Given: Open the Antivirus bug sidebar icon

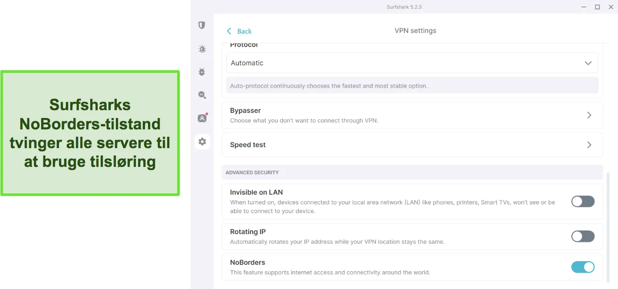Looking at the screenshot, I should 202,72.
